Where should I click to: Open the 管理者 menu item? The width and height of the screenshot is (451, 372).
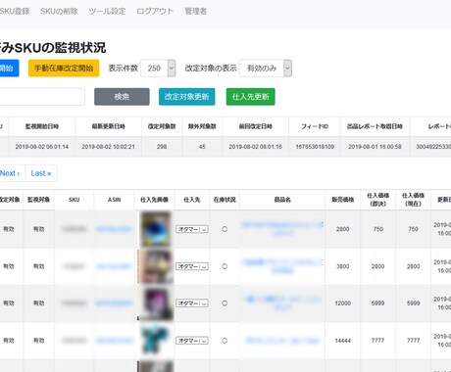point(195,11)
